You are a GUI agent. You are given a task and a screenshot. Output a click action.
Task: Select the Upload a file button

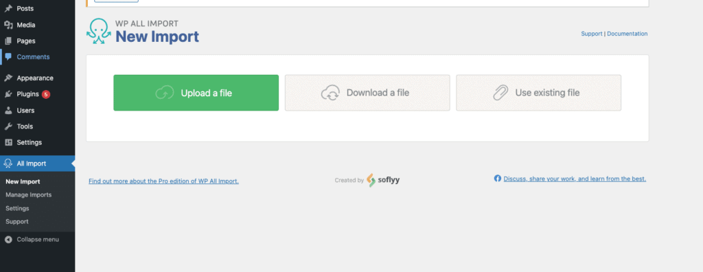point(196,93)
